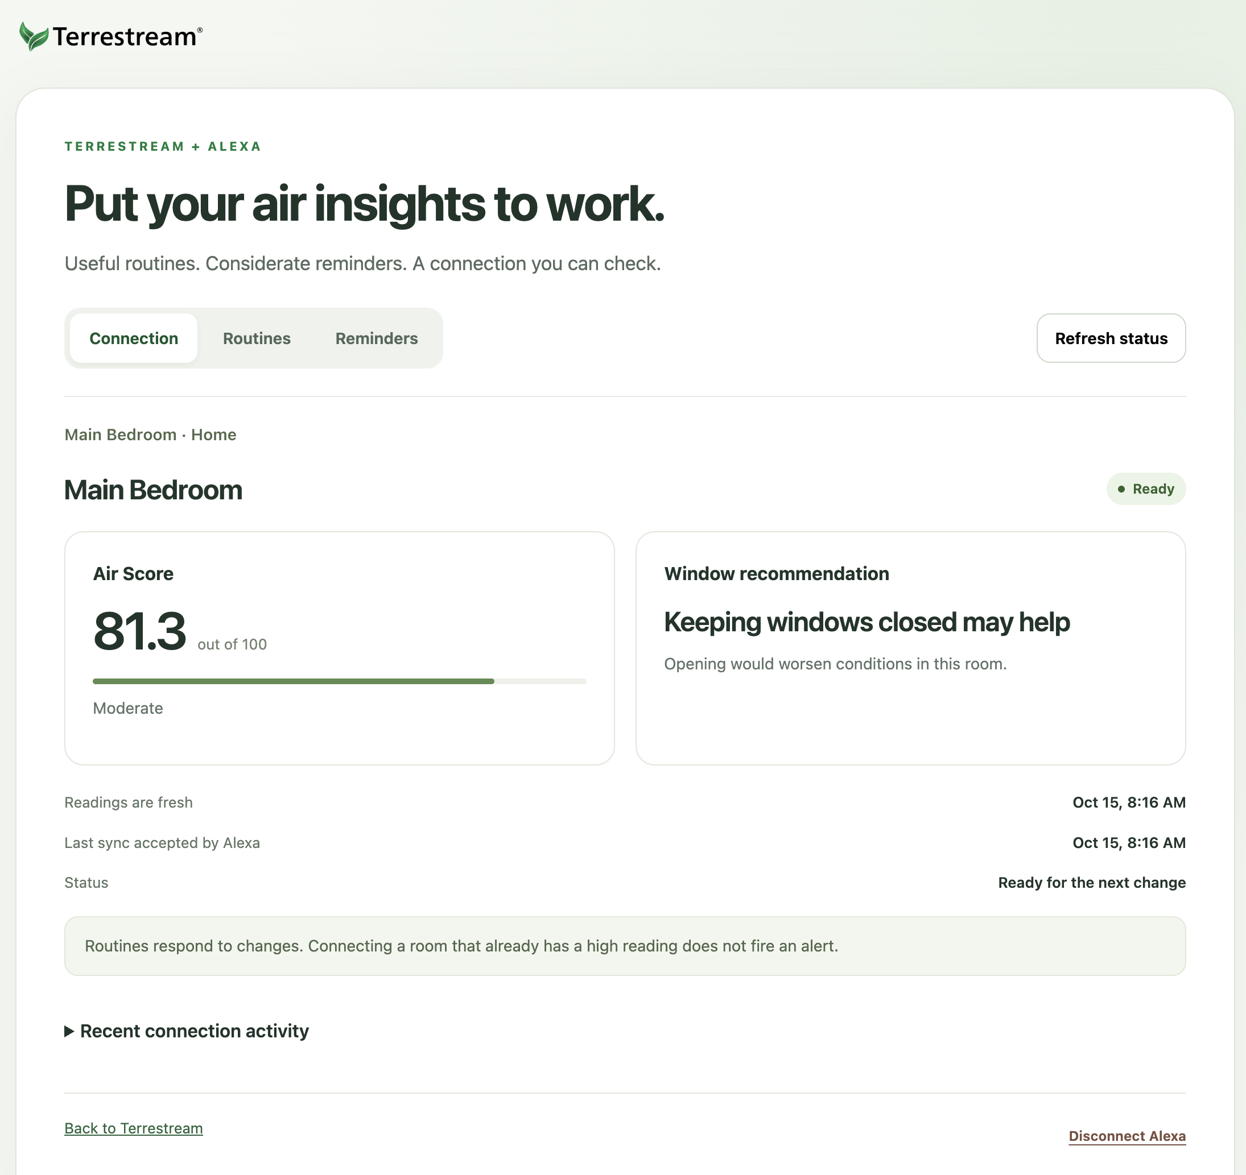
Task: Click the 'Main Bedroom · Home' breadcrumb
Action: coord(150,435)
